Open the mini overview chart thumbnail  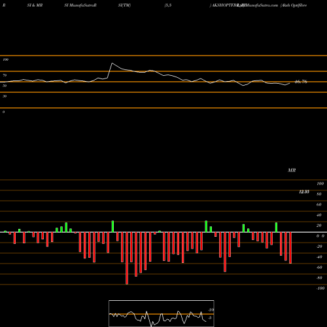pos(162,313)
